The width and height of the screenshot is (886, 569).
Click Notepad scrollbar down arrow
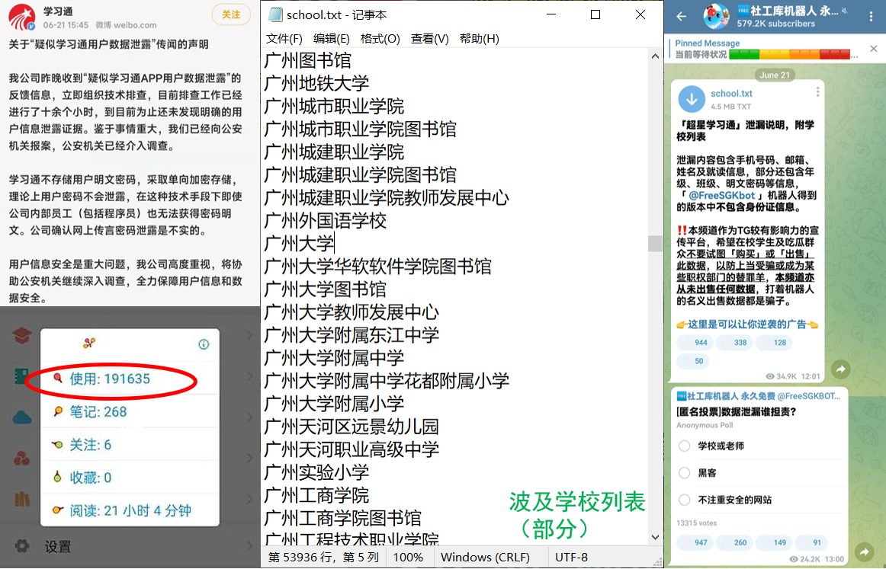click(655, 538)
